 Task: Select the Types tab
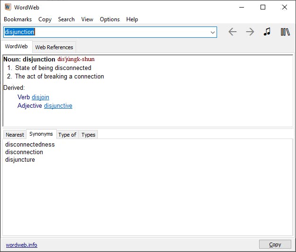coord(88,135)
